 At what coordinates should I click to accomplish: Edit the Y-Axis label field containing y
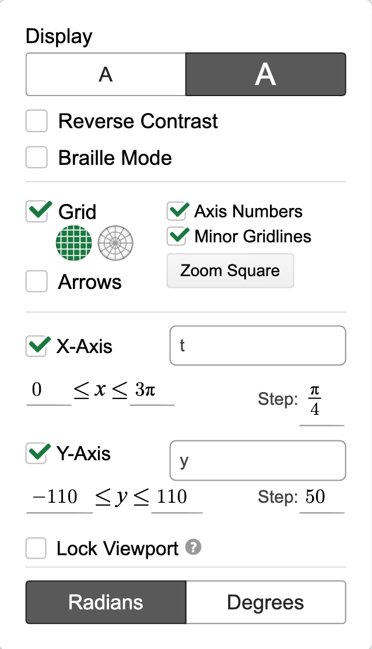(x=258, y=461)
